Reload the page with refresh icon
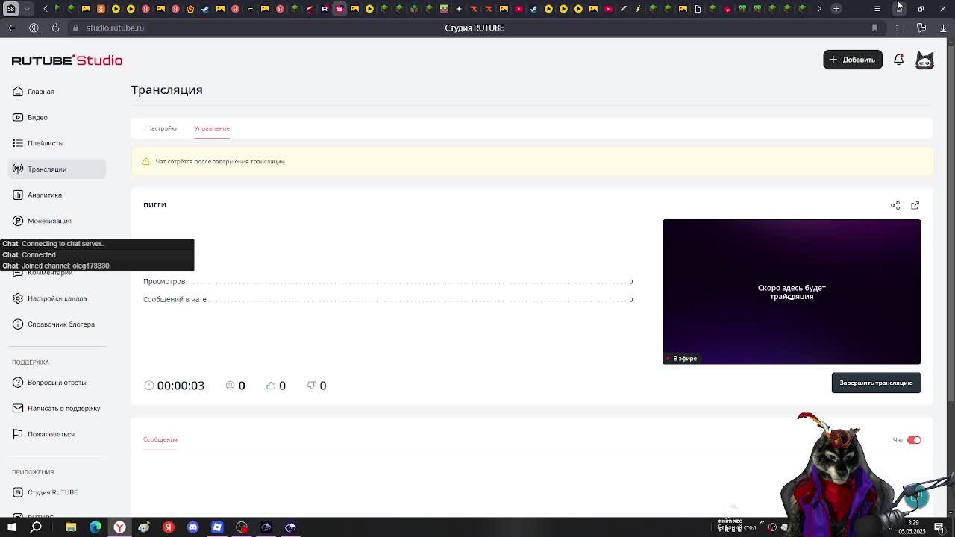 click(x=55, y=28)
